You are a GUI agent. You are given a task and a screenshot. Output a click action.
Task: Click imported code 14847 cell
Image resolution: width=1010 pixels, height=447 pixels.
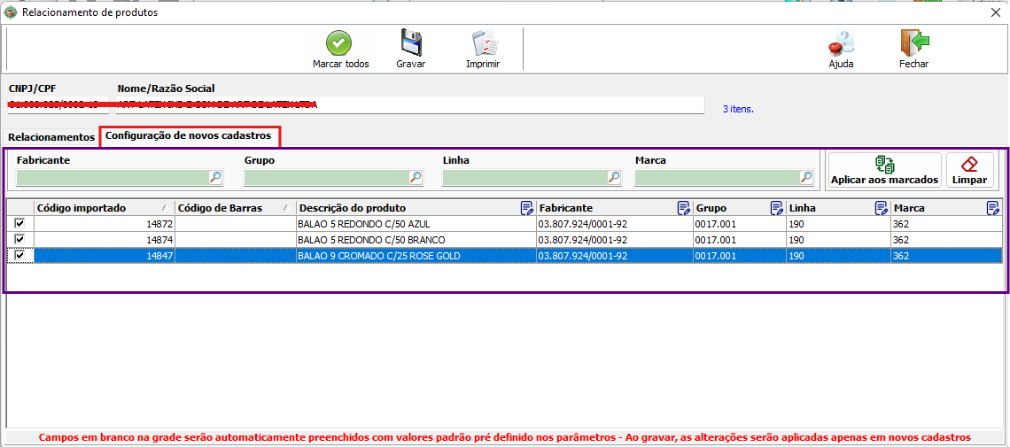coord(105,256)
